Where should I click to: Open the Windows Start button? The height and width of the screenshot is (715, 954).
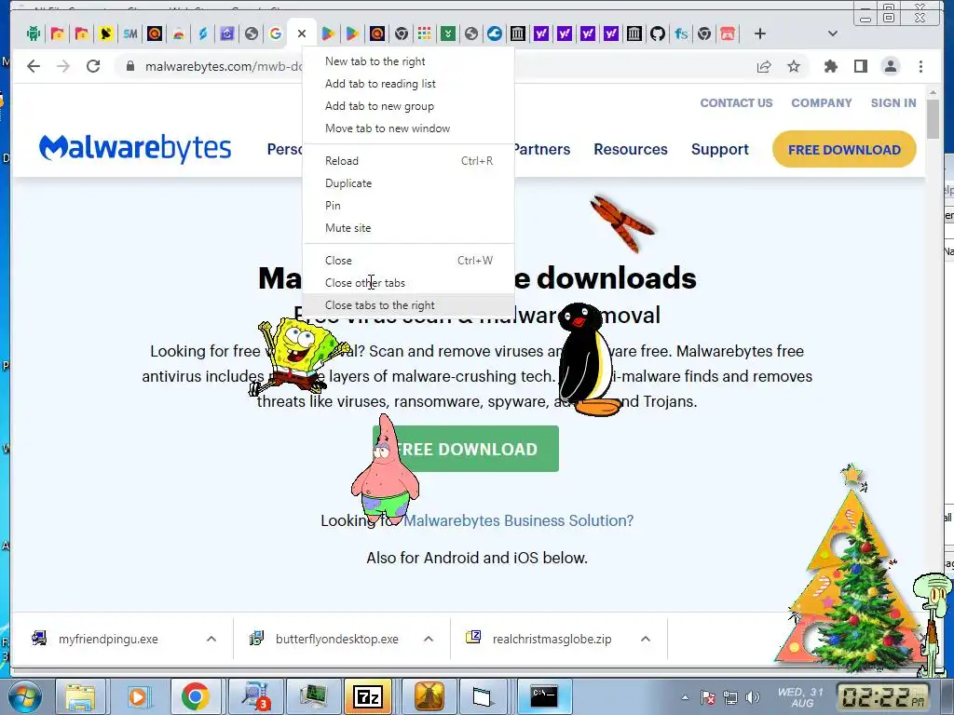coord(23,696)
